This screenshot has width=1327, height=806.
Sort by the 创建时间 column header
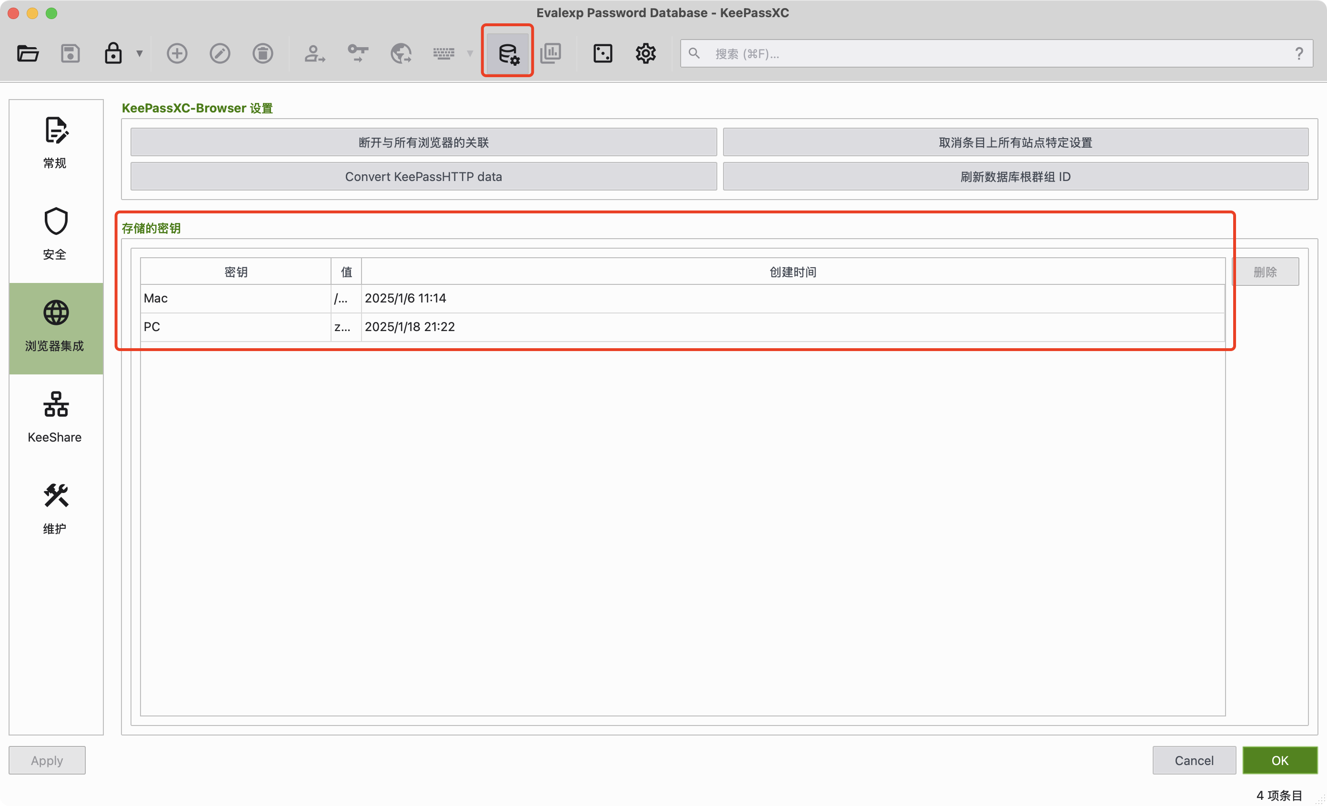793,272
